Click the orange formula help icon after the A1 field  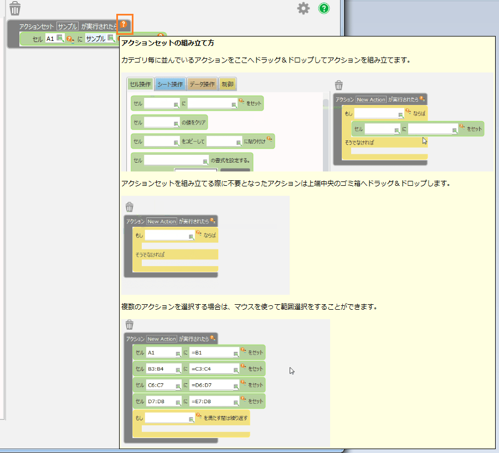tap(70, 39)
